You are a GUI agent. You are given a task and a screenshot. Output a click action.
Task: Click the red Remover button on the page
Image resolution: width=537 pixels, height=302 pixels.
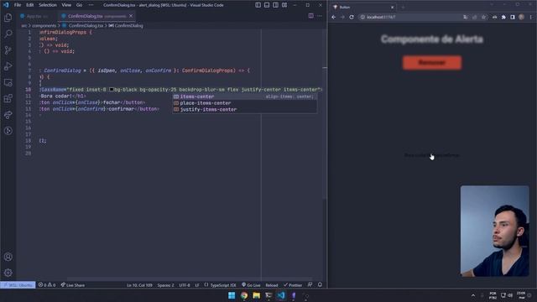point(432,63)
